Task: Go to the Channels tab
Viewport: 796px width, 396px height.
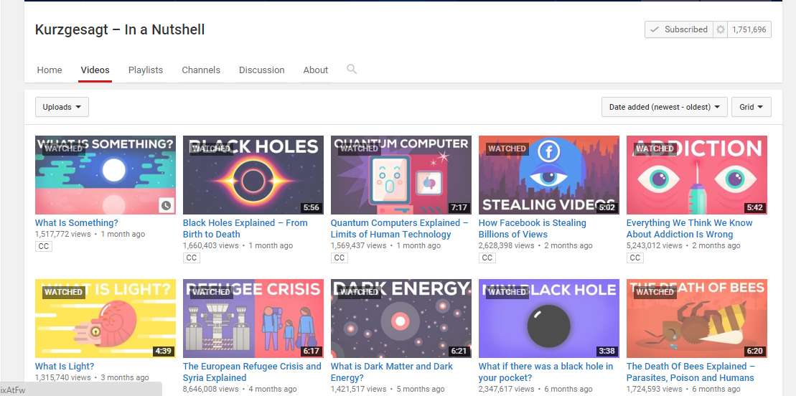Action: (201, 70)
